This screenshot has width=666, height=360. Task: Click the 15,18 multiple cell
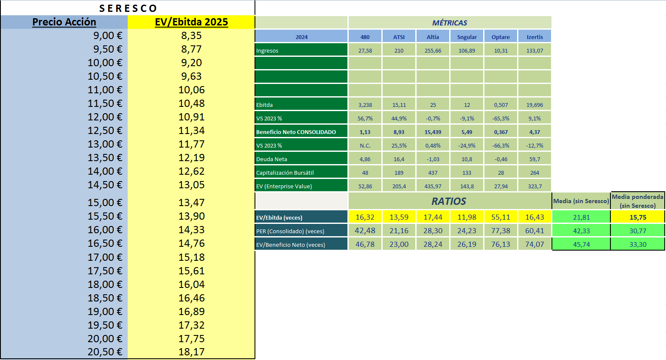[x=191, y=257]
